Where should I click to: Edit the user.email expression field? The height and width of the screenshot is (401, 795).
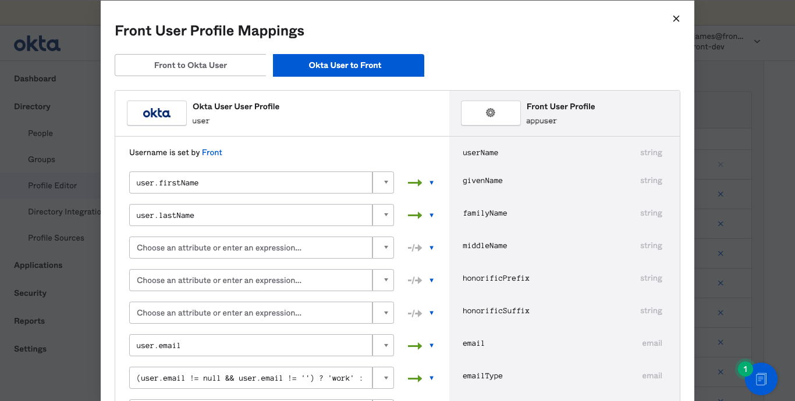[251, 345]
